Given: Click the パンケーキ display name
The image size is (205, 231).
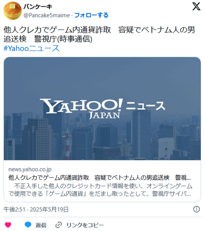Looking at the screenshot, I should coord(38,6).
